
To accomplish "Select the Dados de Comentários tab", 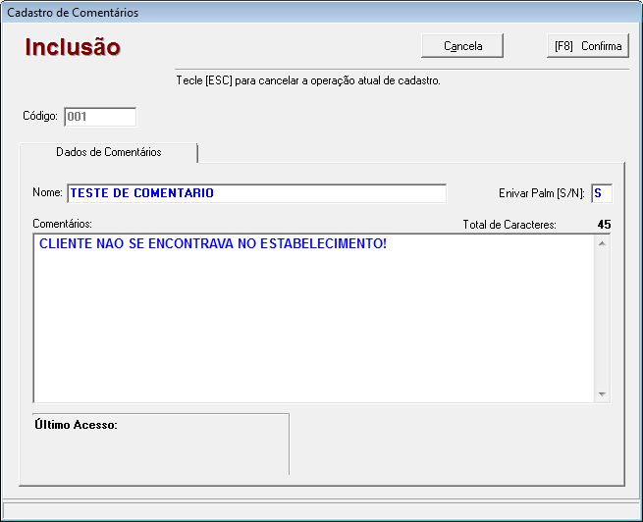I will 109,153.
